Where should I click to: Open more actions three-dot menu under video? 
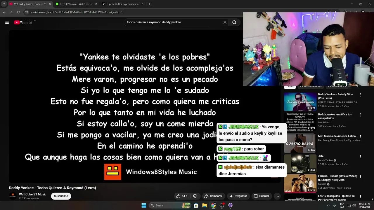point(277,196)
